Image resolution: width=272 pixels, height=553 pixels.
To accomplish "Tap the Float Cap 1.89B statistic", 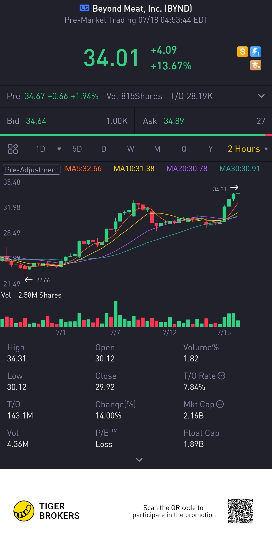I will click(x=201, y=438).
